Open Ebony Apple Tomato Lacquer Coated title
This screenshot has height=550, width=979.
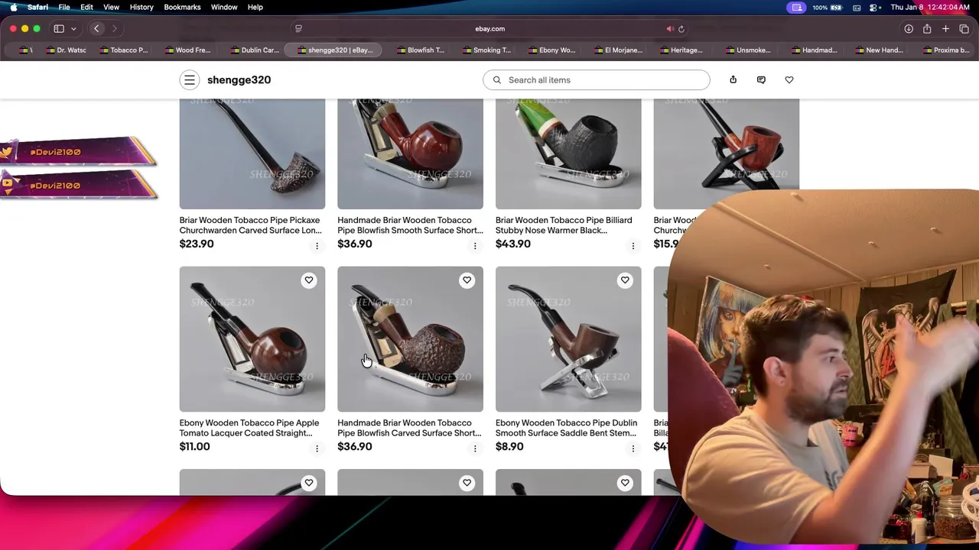[x=249, y=428]
